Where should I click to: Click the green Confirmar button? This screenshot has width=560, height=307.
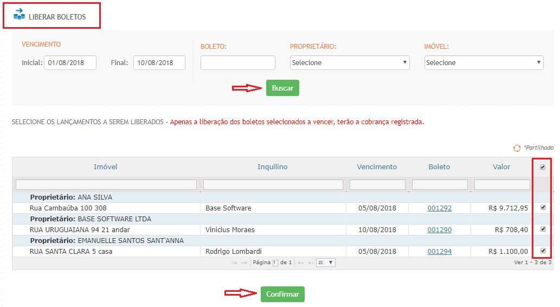click(x=282, y=294)
